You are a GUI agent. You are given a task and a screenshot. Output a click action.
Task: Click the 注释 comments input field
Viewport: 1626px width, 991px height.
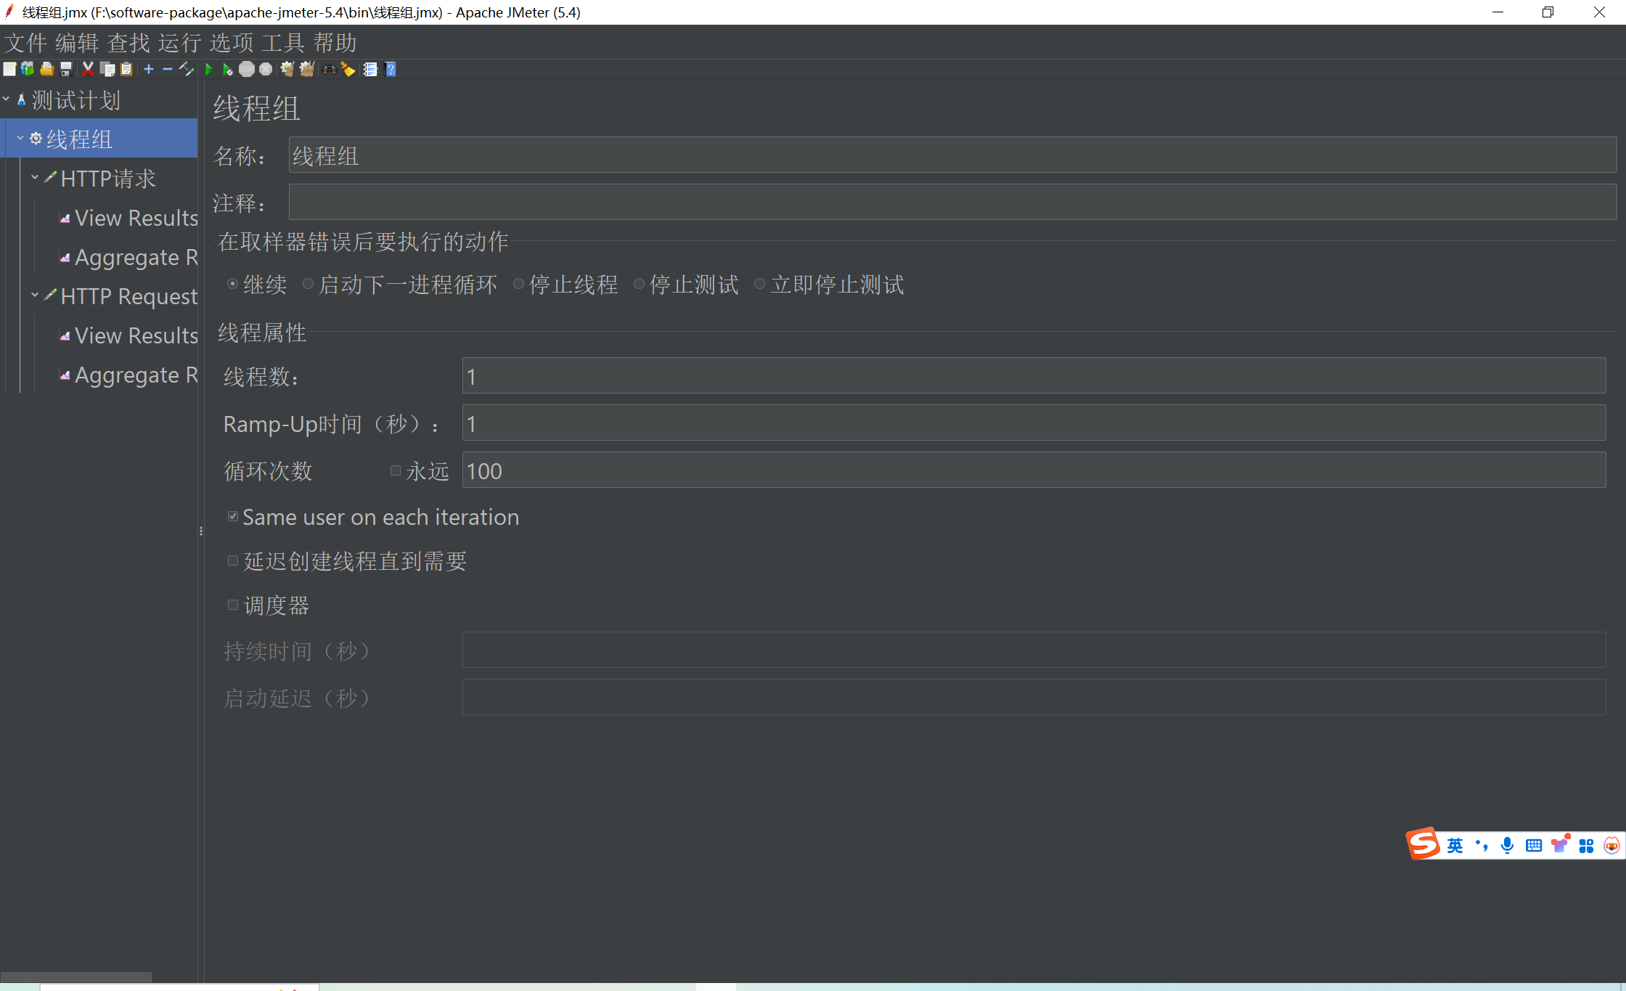(x=952, y=202)
